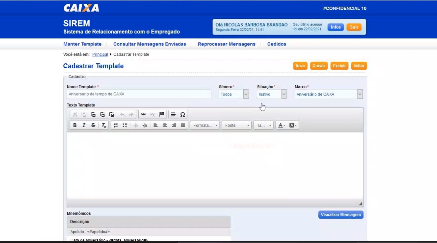Viewport: 437px width, 243px height.
Task: Click the Undo arrow icon
Action: tap(122, 114)
